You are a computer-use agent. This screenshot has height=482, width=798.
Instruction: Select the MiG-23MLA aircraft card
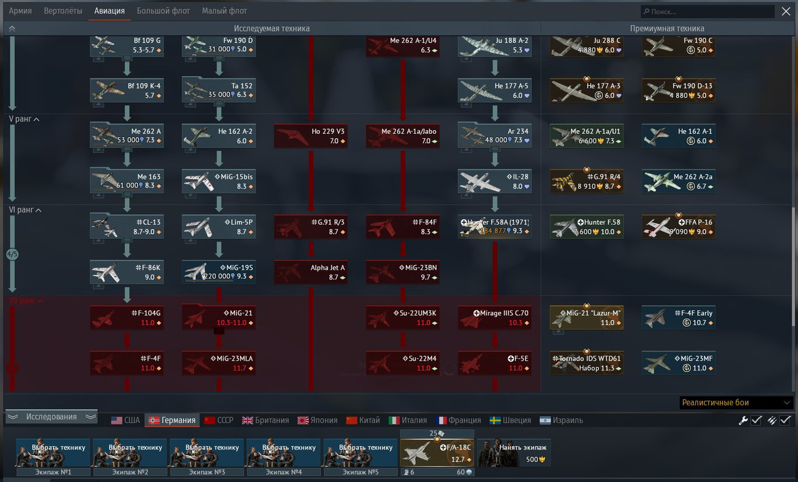coord(219,363)
